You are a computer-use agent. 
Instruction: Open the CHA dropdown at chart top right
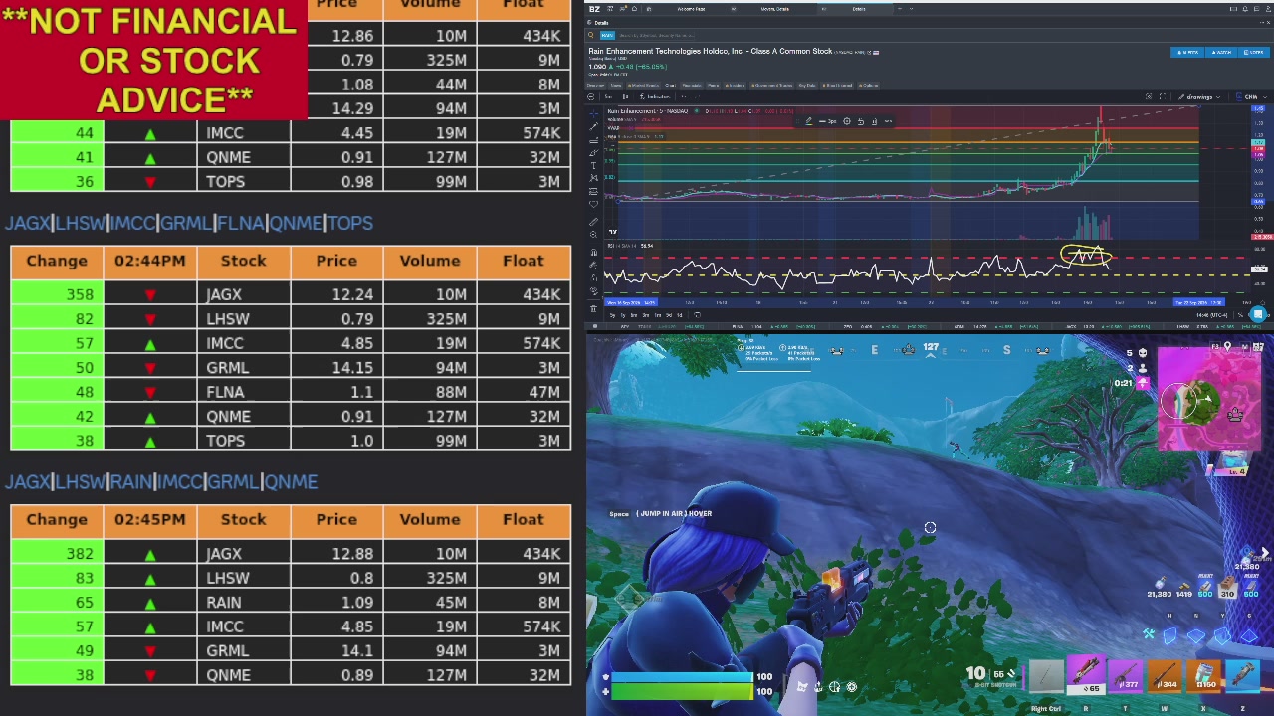coord(1253,97)
